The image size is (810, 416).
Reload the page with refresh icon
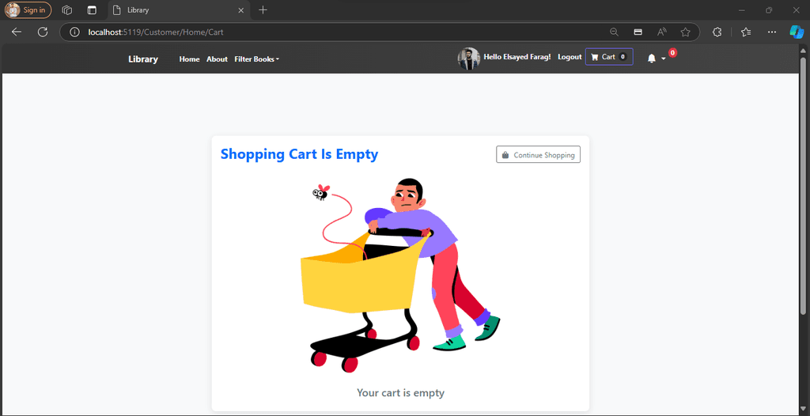43,32
